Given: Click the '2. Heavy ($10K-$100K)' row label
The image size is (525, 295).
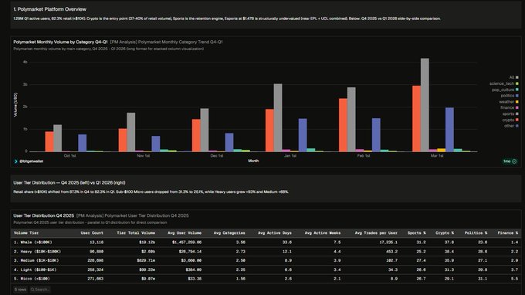Looking at the screenshot, I should tap(37, 252).
